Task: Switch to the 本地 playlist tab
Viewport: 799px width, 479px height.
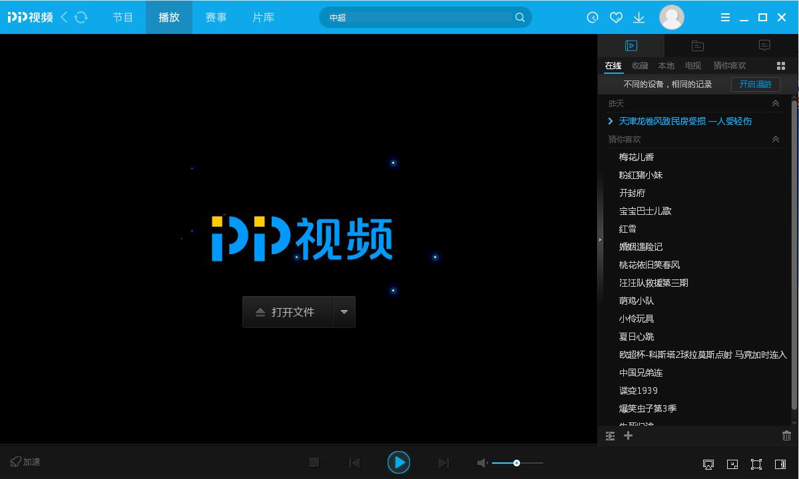Action: click(x=666, y=65)
